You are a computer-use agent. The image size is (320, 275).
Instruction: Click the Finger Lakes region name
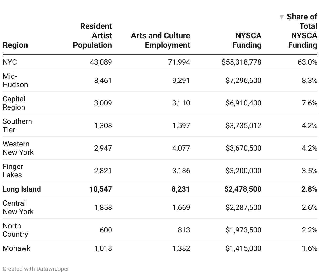[13, 171]
